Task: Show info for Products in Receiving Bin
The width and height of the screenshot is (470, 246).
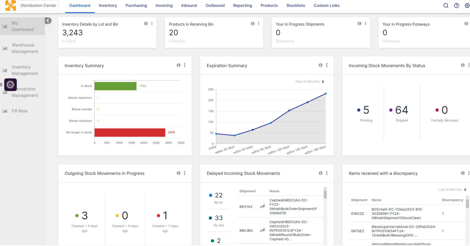Action: [253, 23]
